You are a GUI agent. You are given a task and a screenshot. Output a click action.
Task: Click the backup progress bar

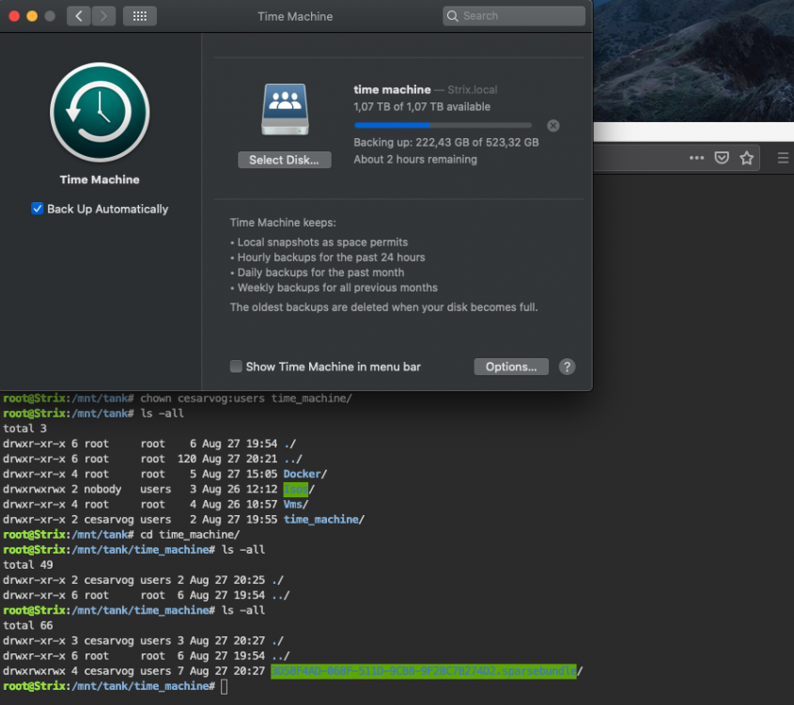(444, 125)
